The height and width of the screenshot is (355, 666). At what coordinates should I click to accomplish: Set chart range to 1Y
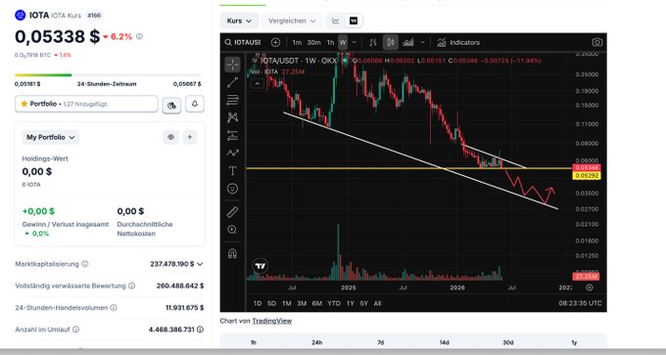(x=350, y=303)
